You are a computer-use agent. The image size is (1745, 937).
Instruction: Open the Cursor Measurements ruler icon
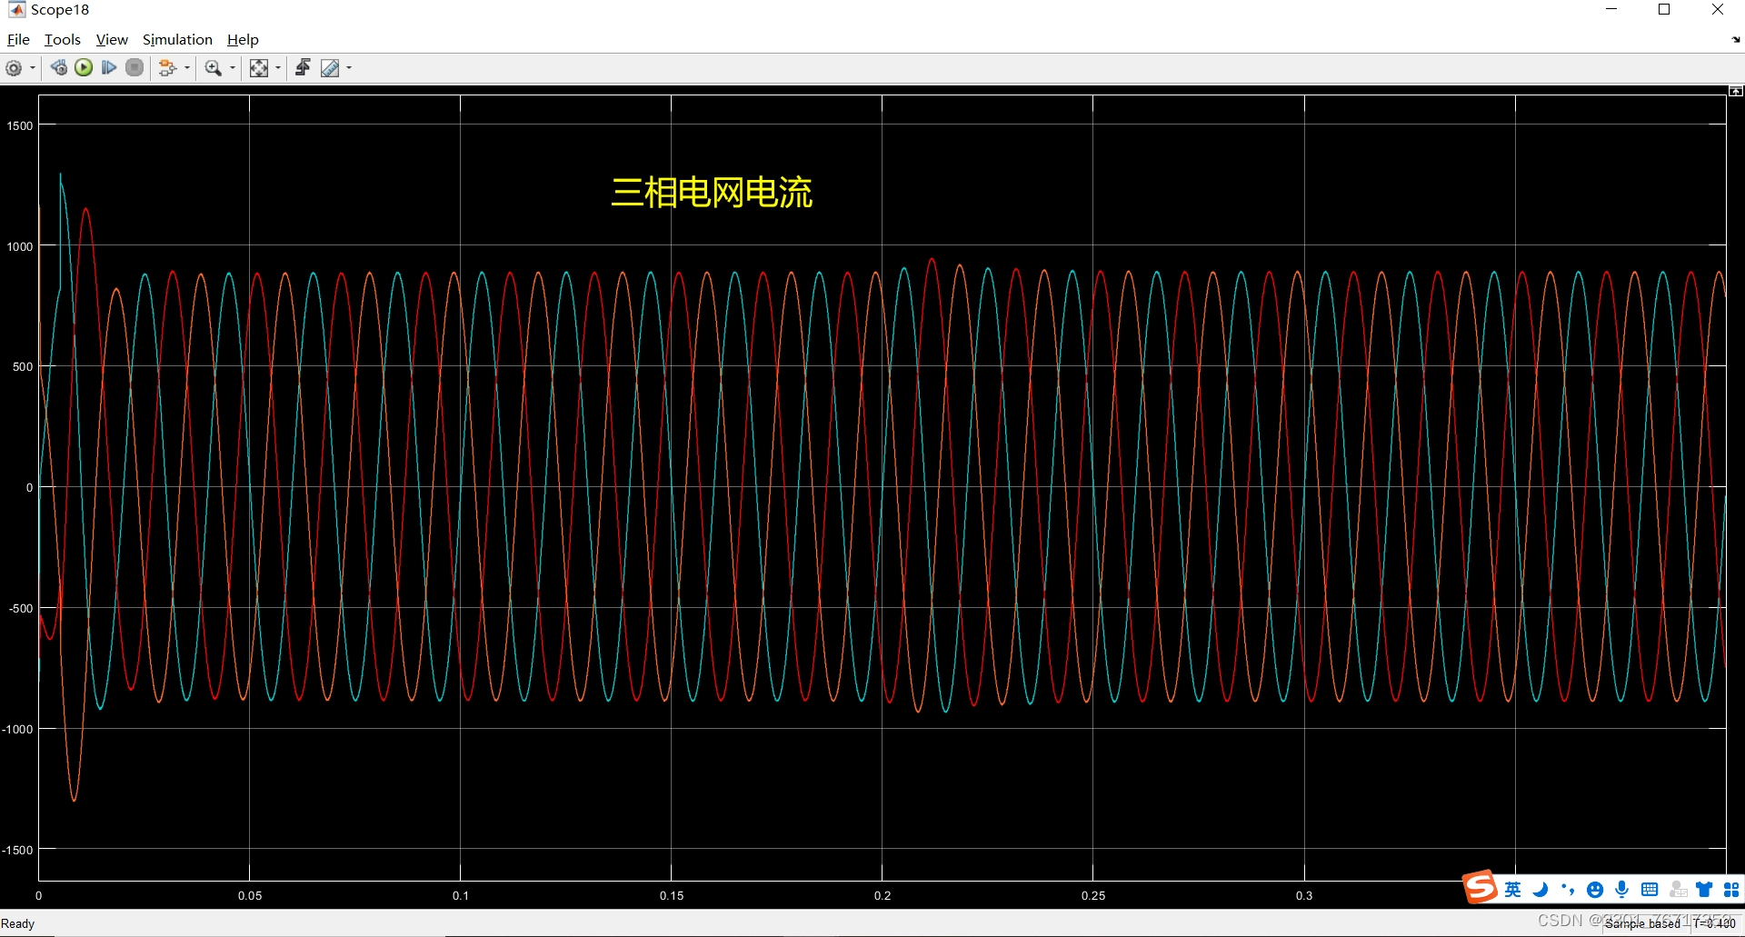click(330, 68)
